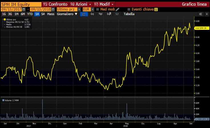
Task: Edit the moving average pencil icon
Action: (x=118, y=9)
